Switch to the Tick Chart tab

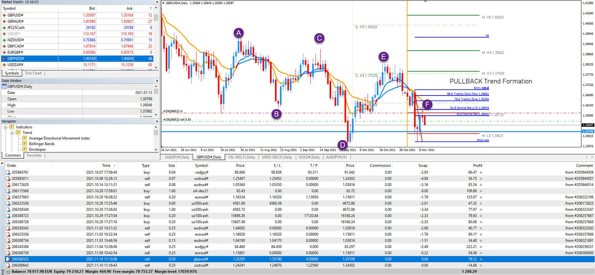tap(33, 73)
